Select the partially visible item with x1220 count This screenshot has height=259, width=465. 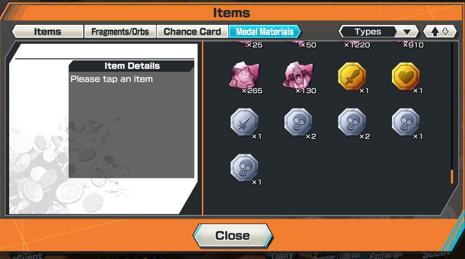click(355, 45)
